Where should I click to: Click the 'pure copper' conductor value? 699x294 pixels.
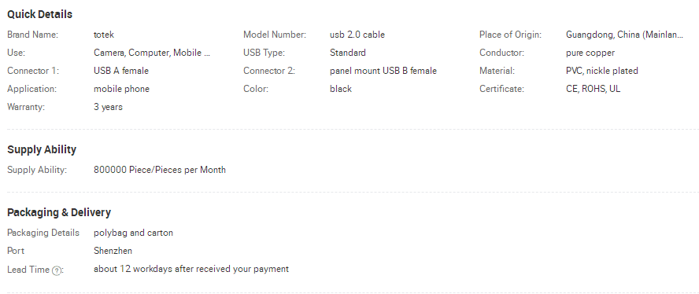[x=590, y=53]
